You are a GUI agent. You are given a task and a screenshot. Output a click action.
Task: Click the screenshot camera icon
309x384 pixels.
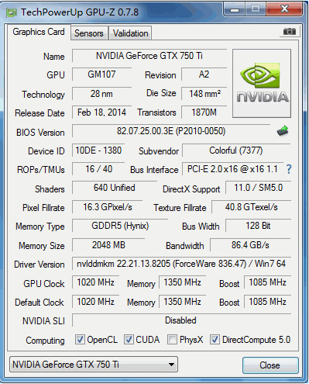click(290, 32)
